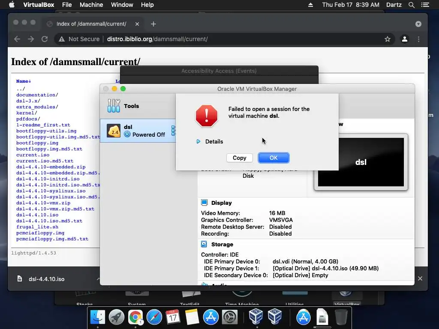Click the Display section icon

tap(204, 203)
